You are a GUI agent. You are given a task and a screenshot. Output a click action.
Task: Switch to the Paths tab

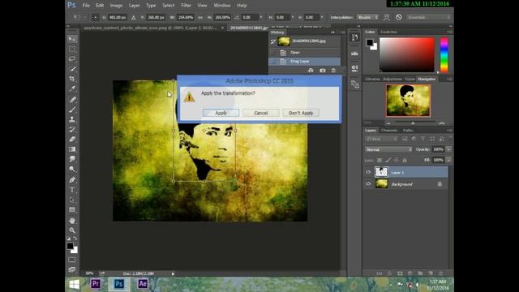[x=408, y=131]
